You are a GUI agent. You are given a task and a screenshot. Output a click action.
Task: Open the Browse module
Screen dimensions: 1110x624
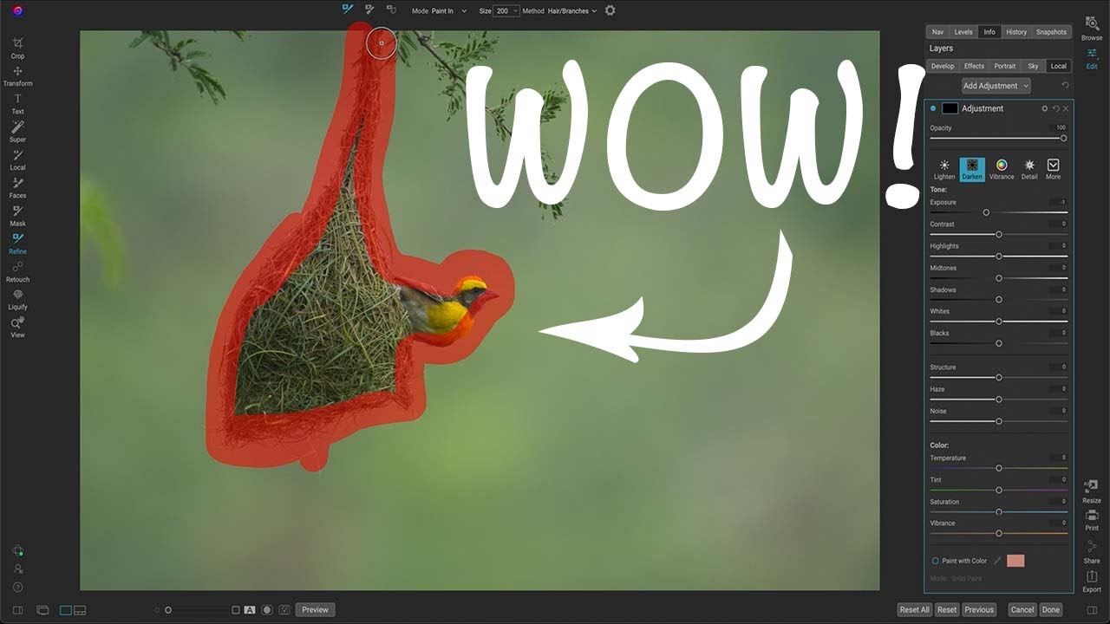(1092, 28)
